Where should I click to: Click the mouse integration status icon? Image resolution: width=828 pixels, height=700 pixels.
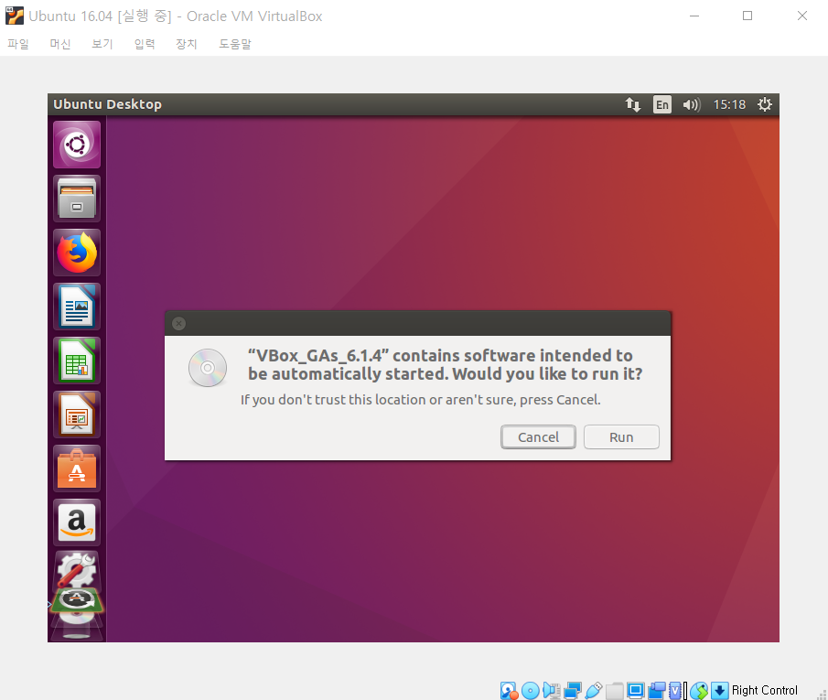[x=699, y=691]
